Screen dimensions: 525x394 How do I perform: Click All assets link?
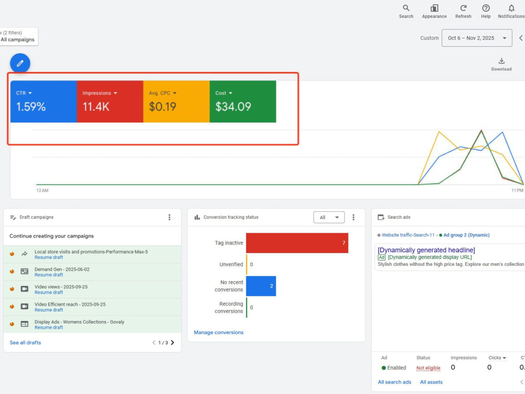coord(431,382)
